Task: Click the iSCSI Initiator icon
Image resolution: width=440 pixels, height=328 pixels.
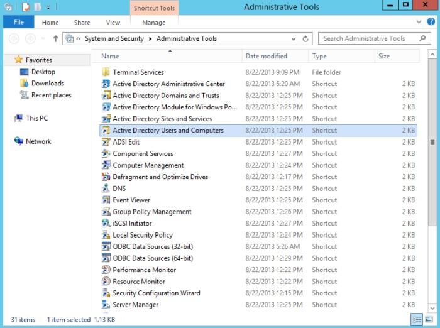Action: 106,223
